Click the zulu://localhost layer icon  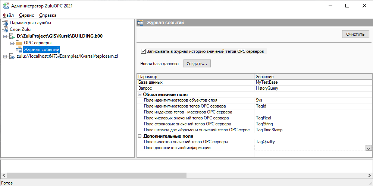point(12,57)
